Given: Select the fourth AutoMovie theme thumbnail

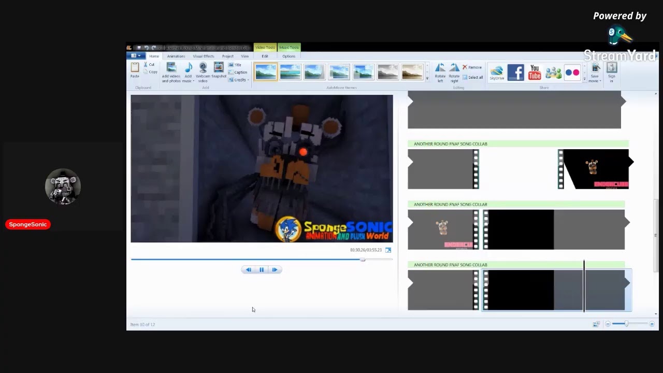Looking at the screenshot, I should coord(339,72).
